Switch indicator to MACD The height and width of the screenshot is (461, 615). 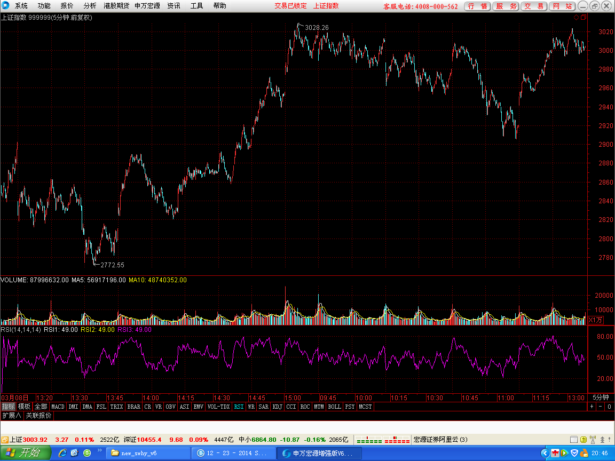pyautogui.click(x=58, y=407)
